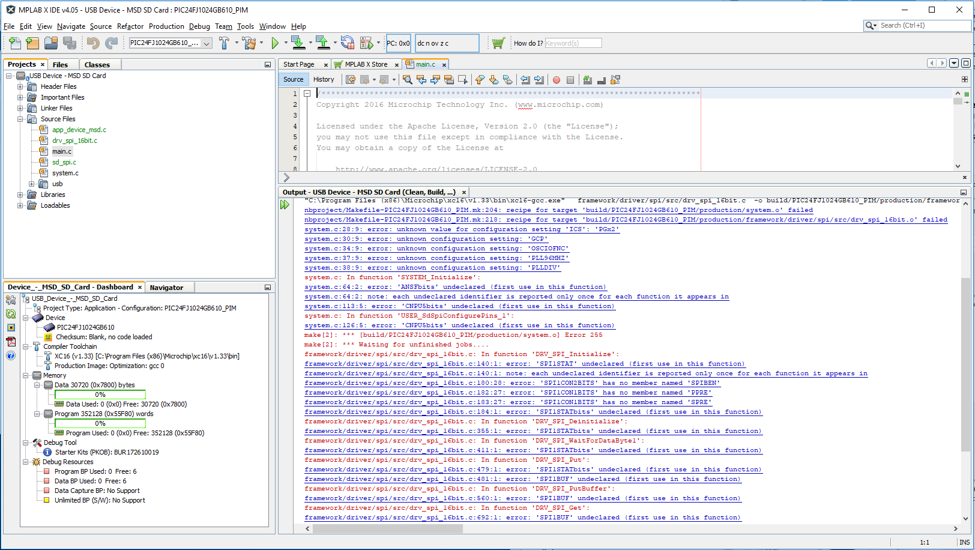Open dropdown arrow next to Run Project

(286, 43)
